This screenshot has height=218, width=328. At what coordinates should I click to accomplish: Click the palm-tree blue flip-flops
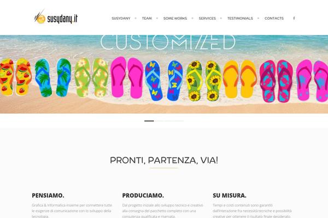point(53,77)
